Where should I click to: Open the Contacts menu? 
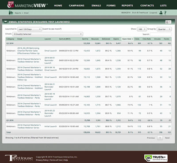click(147, 6)
